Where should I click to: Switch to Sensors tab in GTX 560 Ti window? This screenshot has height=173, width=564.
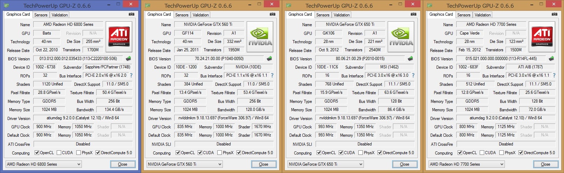click(x=182, y=15)
